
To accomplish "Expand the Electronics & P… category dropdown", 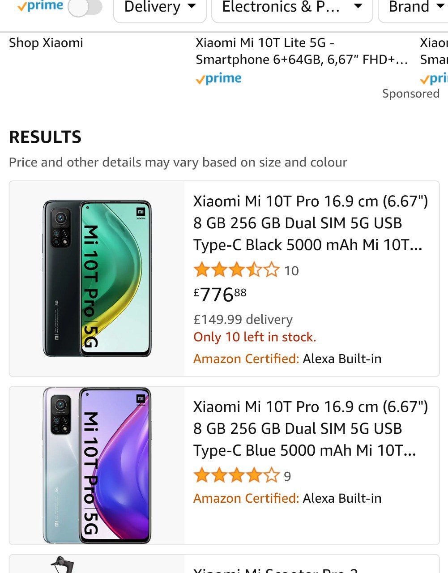I will (x=292, y=8).
